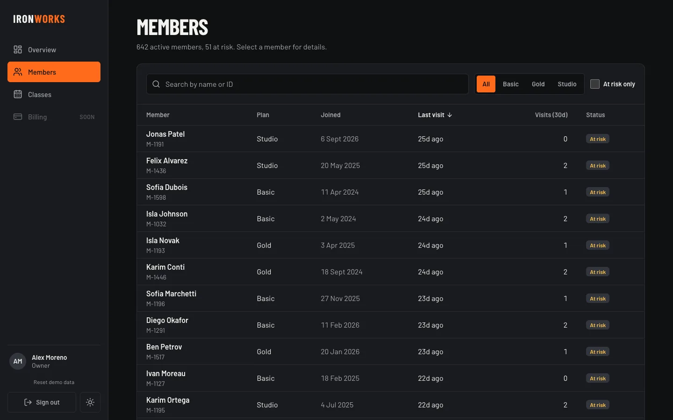This screenshot has height=420, width=673.
Task: Enable the At risk only checkbox
Action: [595, 84]
